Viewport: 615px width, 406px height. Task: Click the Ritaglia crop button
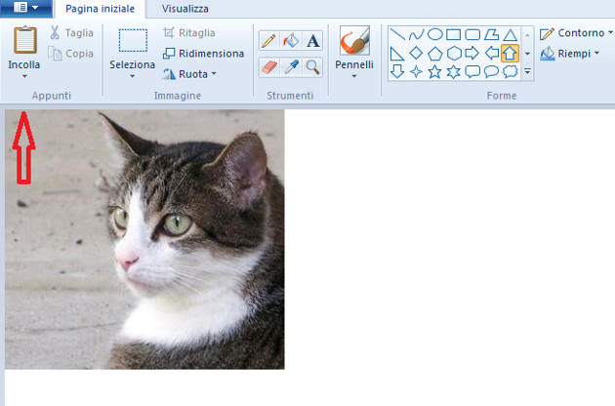point(189,33)
